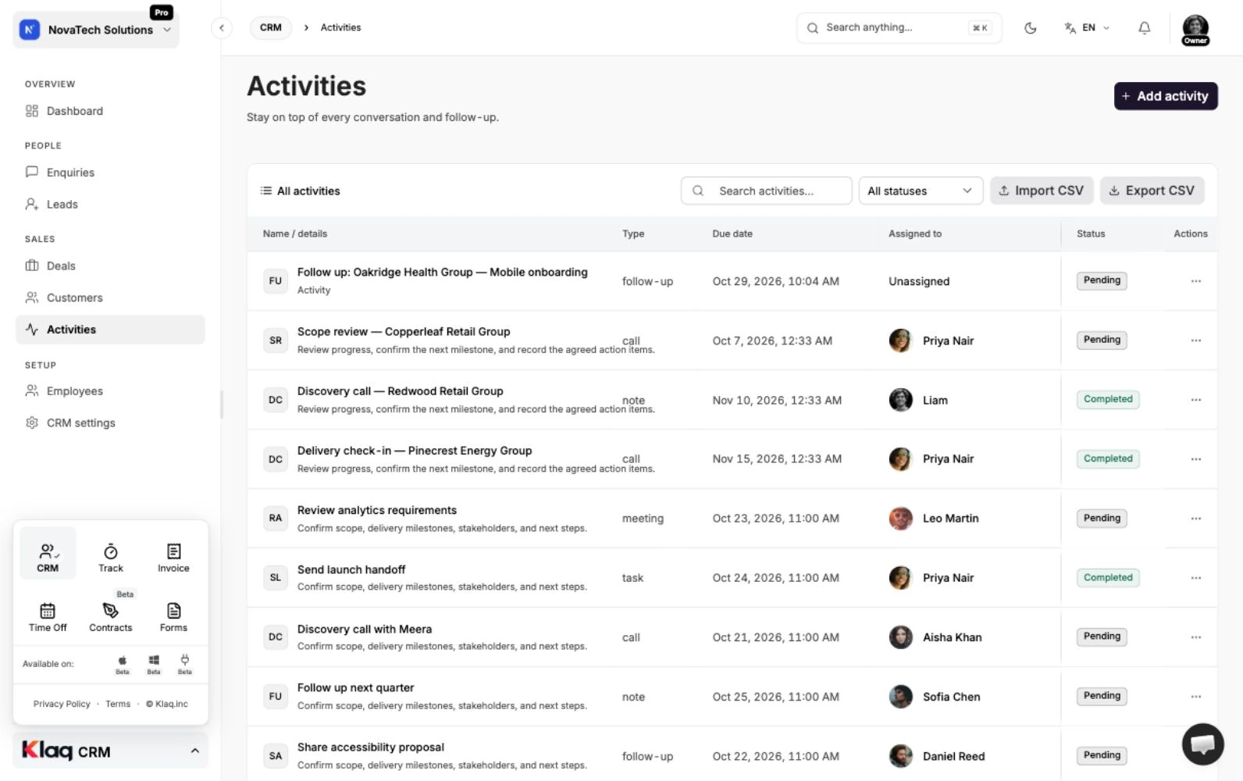The width and height of the screenshot is (1243, 781).
Task: Open actions menu for Send launch handoff
Action: click(1195, 578)
